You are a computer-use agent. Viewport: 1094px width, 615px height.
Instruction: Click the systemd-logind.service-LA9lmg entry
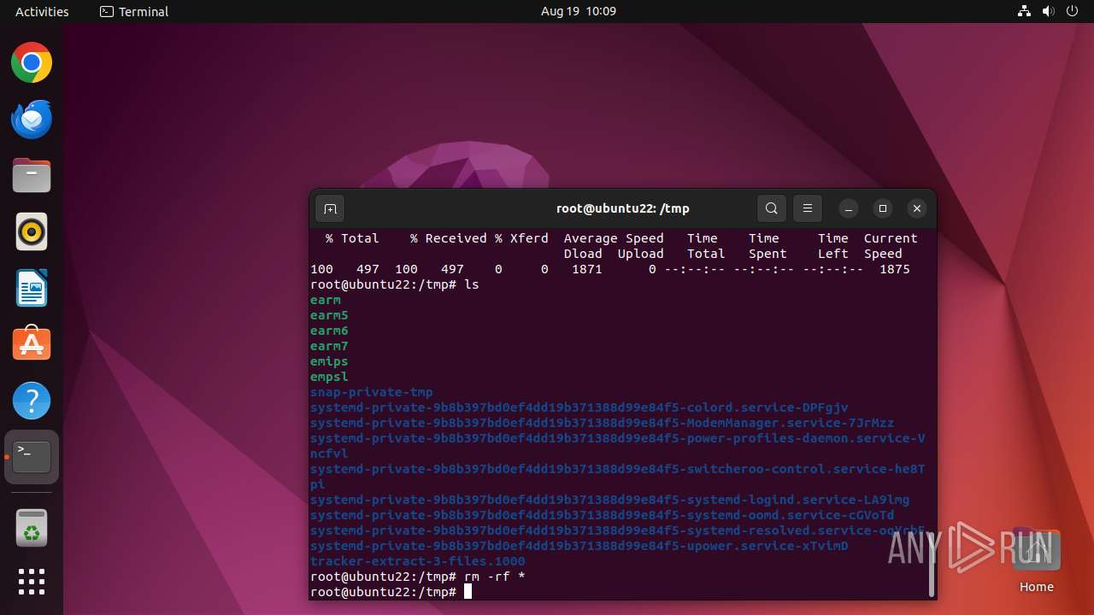point(610,500)
